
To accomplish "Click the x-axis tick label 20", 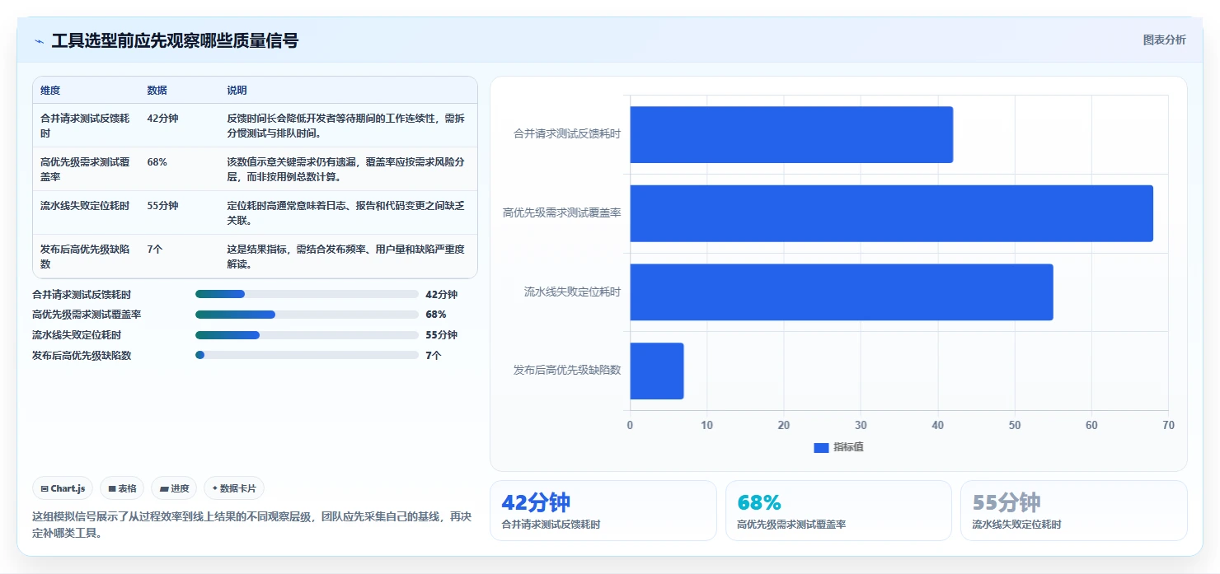I will coord(784,425).
